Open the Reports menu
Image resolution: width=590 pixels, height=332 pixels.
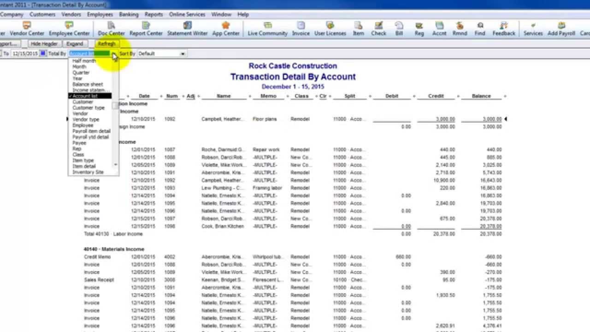[x=153, y=14]
